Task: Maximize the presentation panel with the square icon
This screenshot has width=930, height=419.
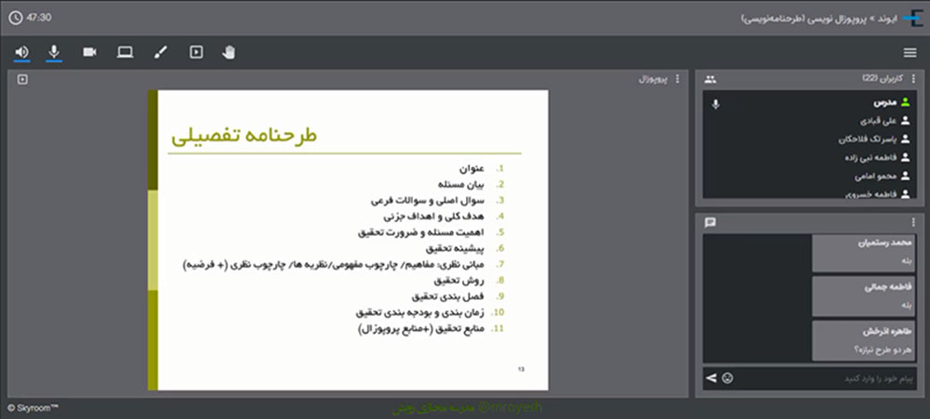Action: [22, 79]
